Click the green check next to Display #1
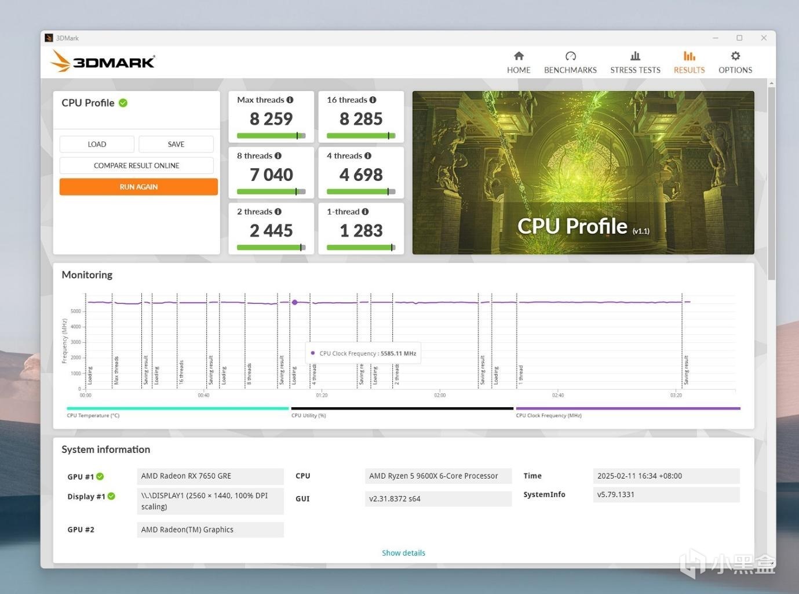This screenshot has width=799, height=594. 111,497
